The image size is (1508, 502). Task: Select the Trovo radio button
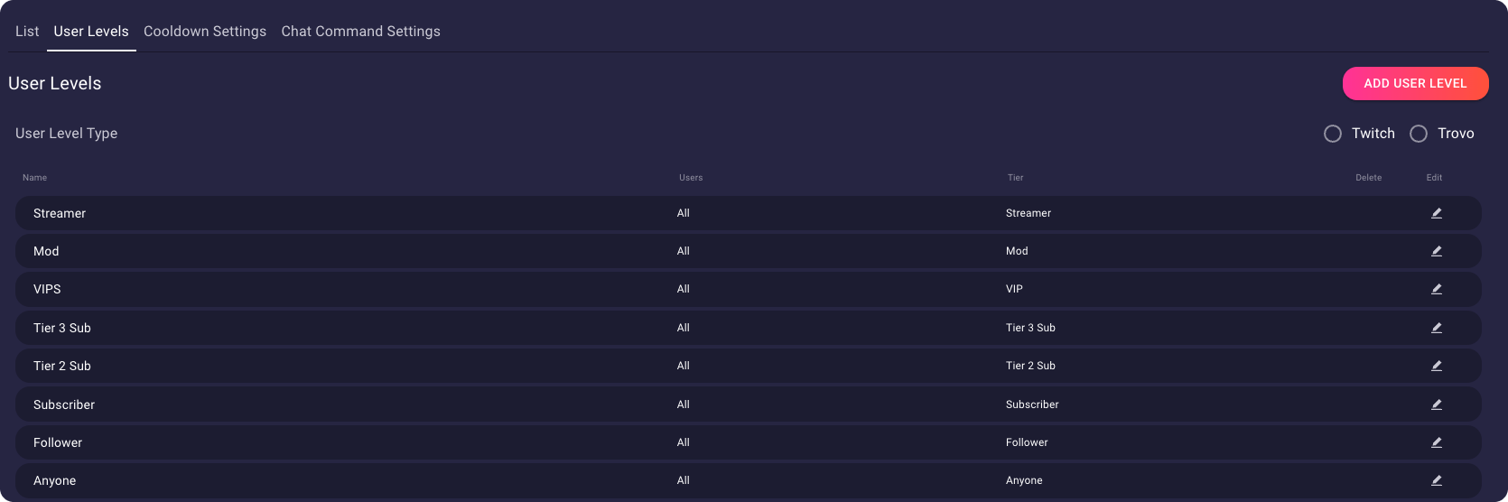pos(1419,134)
